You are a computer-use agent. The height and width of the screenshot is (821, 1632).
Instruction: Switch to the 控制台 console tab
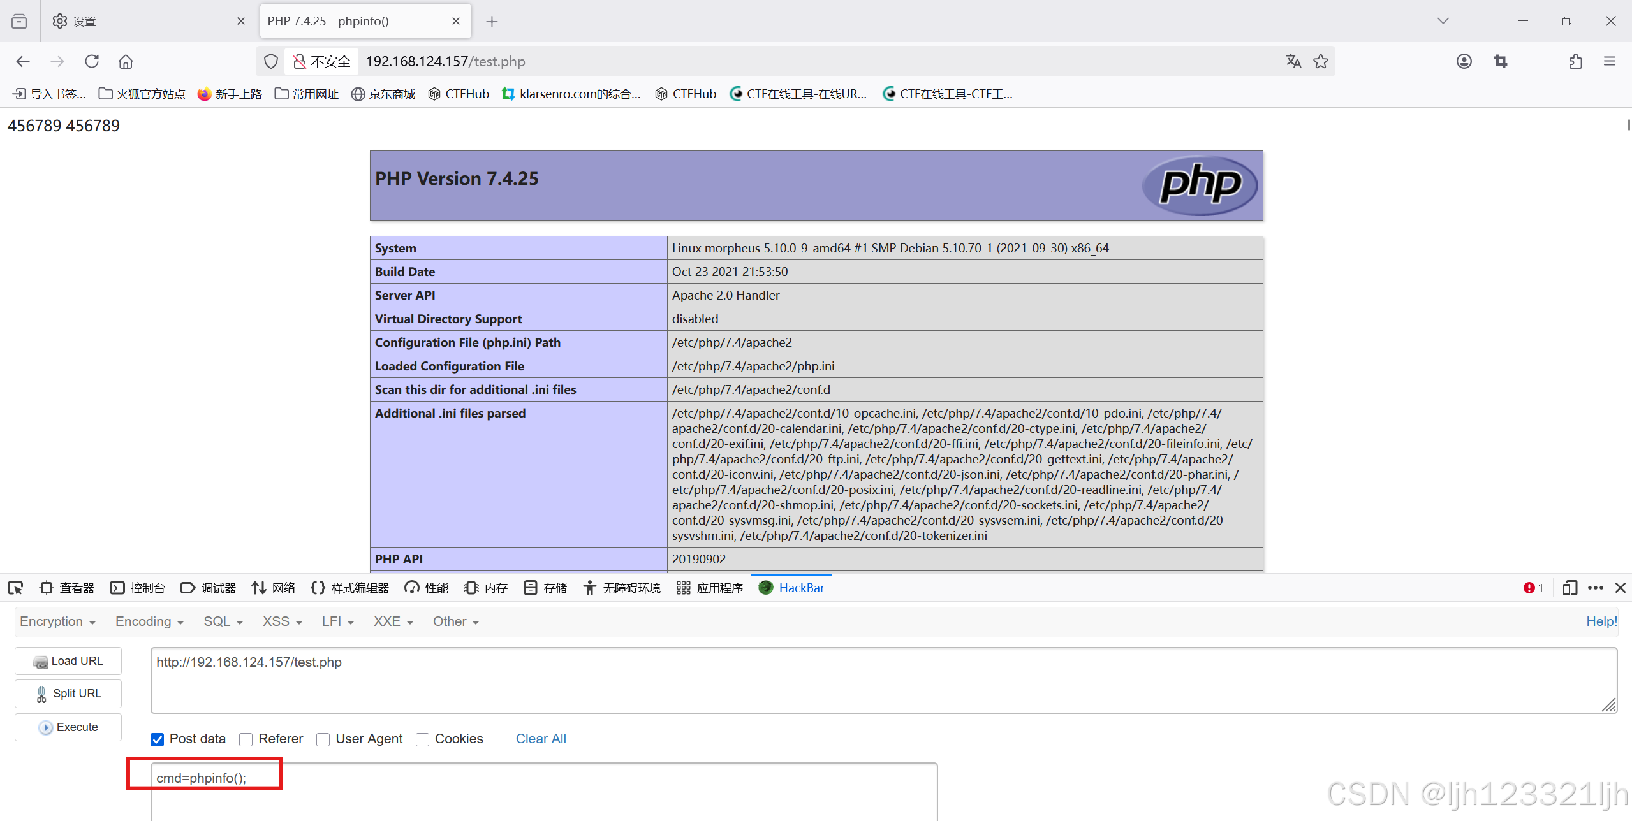(x=138, y=588)
